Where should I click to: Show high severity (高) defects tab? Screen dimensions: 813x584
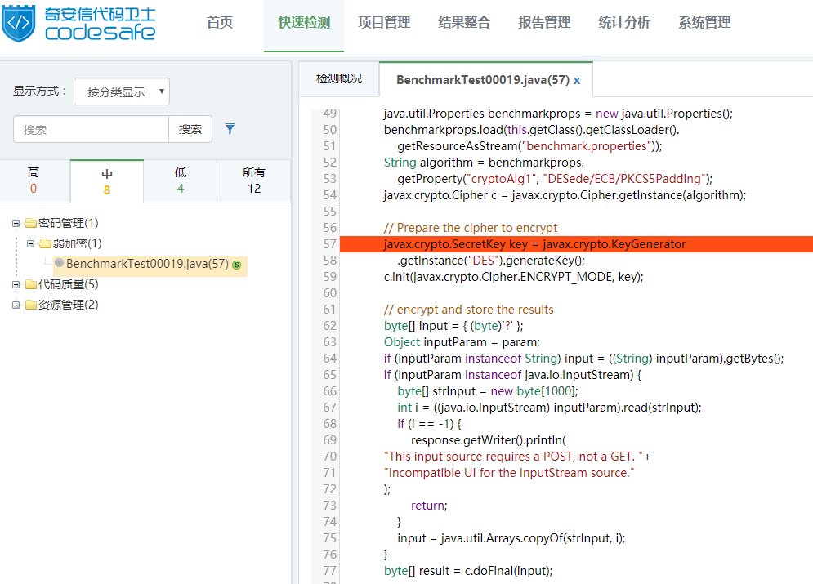[x=34, y=181]
